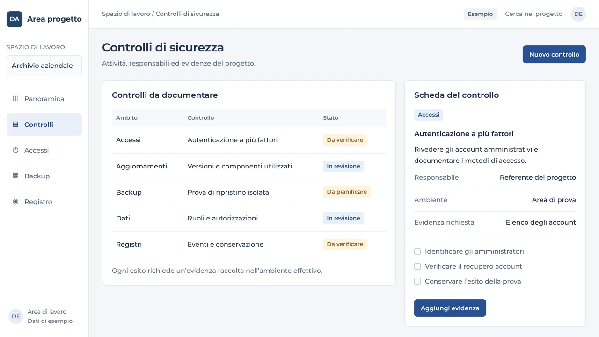Click the Accessi clock icon in sidebar
Screen dimensions: 599x337
pyautogui.click(x=15, y=150)
